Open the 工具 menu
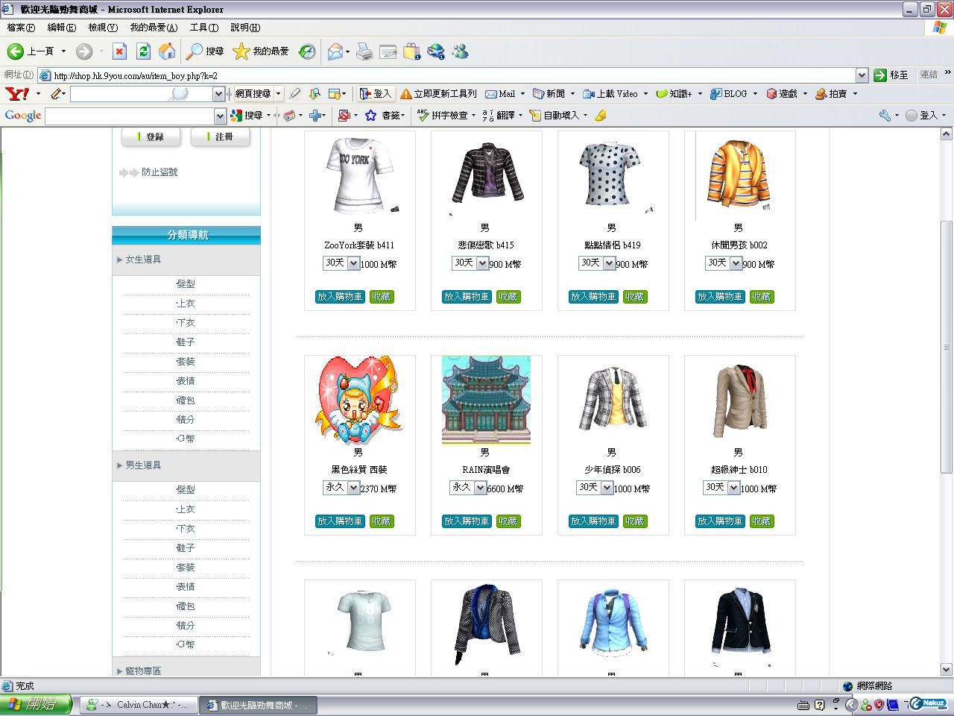The width and height of the screenshot is (954, 716). pyautogui.click(x=203, y=28)
